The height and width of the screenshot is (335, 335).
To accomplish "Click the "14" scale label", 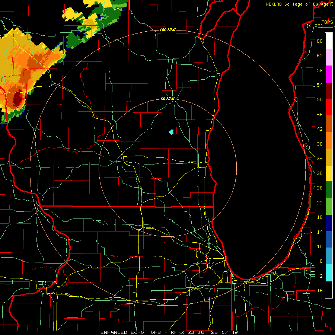I will [320, 232].
